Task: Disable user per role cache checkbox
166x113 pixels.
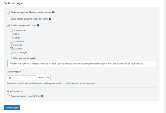Action: tap(8, 25)
